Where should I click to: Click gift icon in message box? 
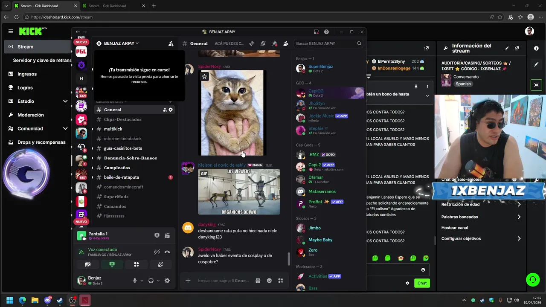tap(258, 281)
